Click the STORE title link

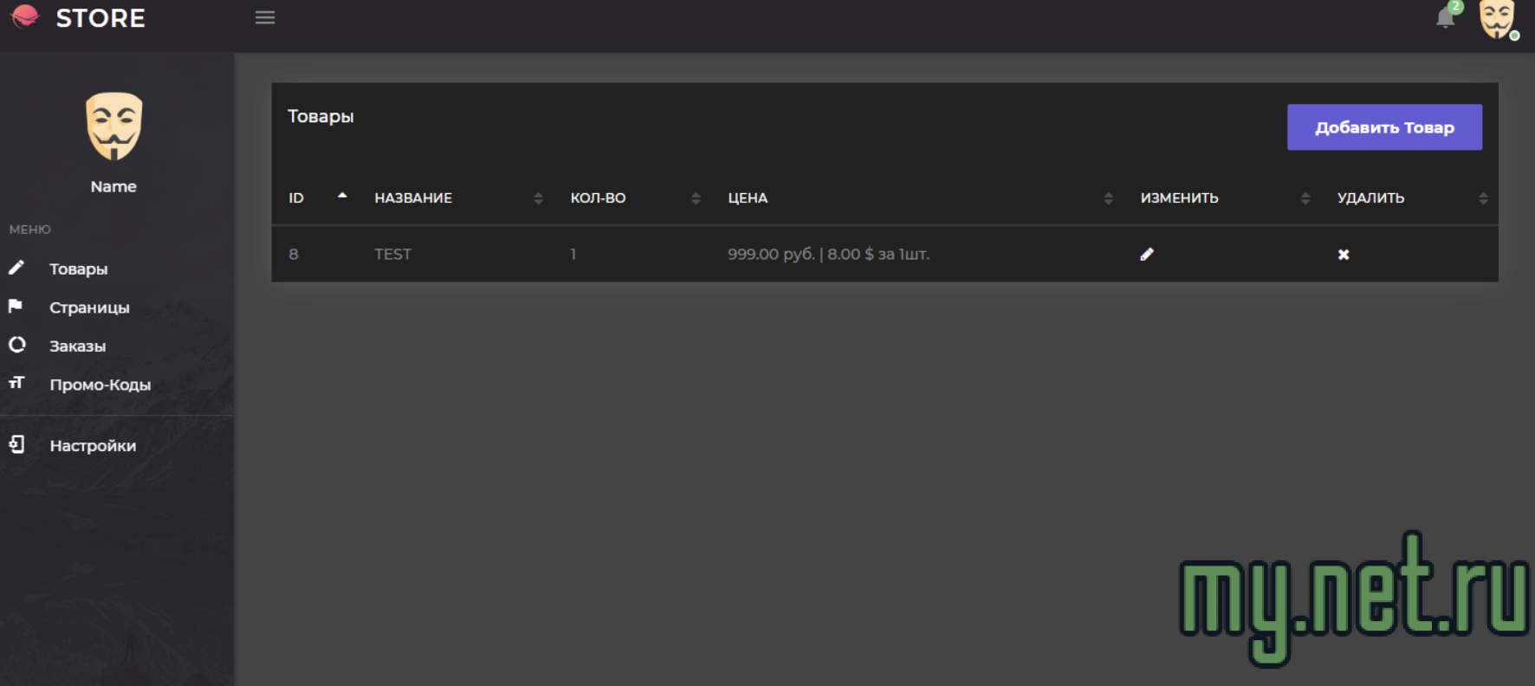coord(100,18)
